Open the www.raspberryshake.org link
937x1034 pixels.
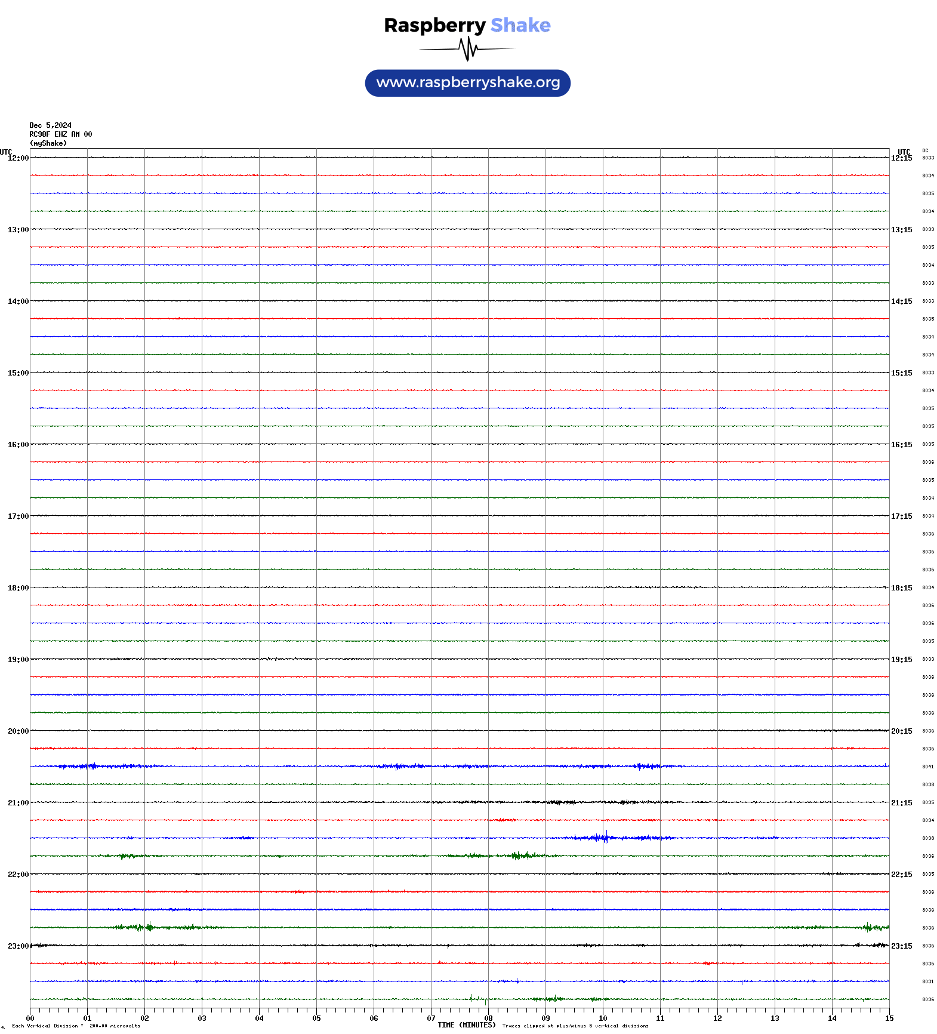(468, 83)
